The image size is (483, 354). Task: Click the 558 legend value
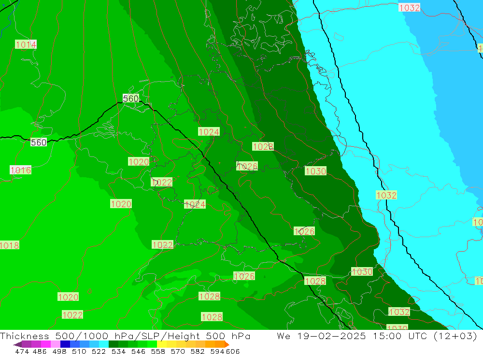coord(158,351)
